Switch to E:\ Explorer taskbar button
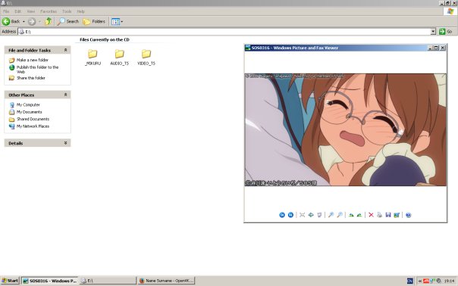Screen dimensions: 458x286 [x=108, y=281]
